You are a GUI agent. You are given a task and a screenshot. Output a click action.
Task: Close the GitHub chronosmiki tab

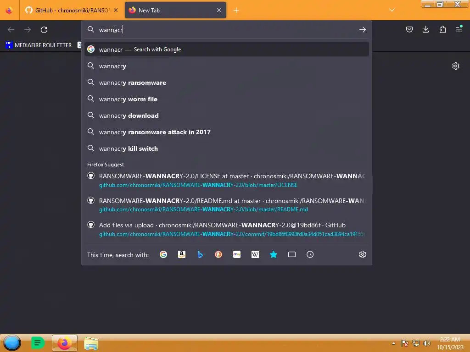(116, 10)
